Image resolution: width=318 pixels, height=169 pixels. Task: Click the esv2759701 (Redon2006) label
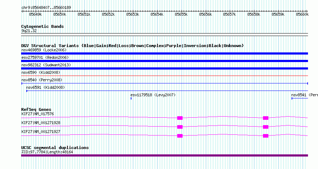45,57
